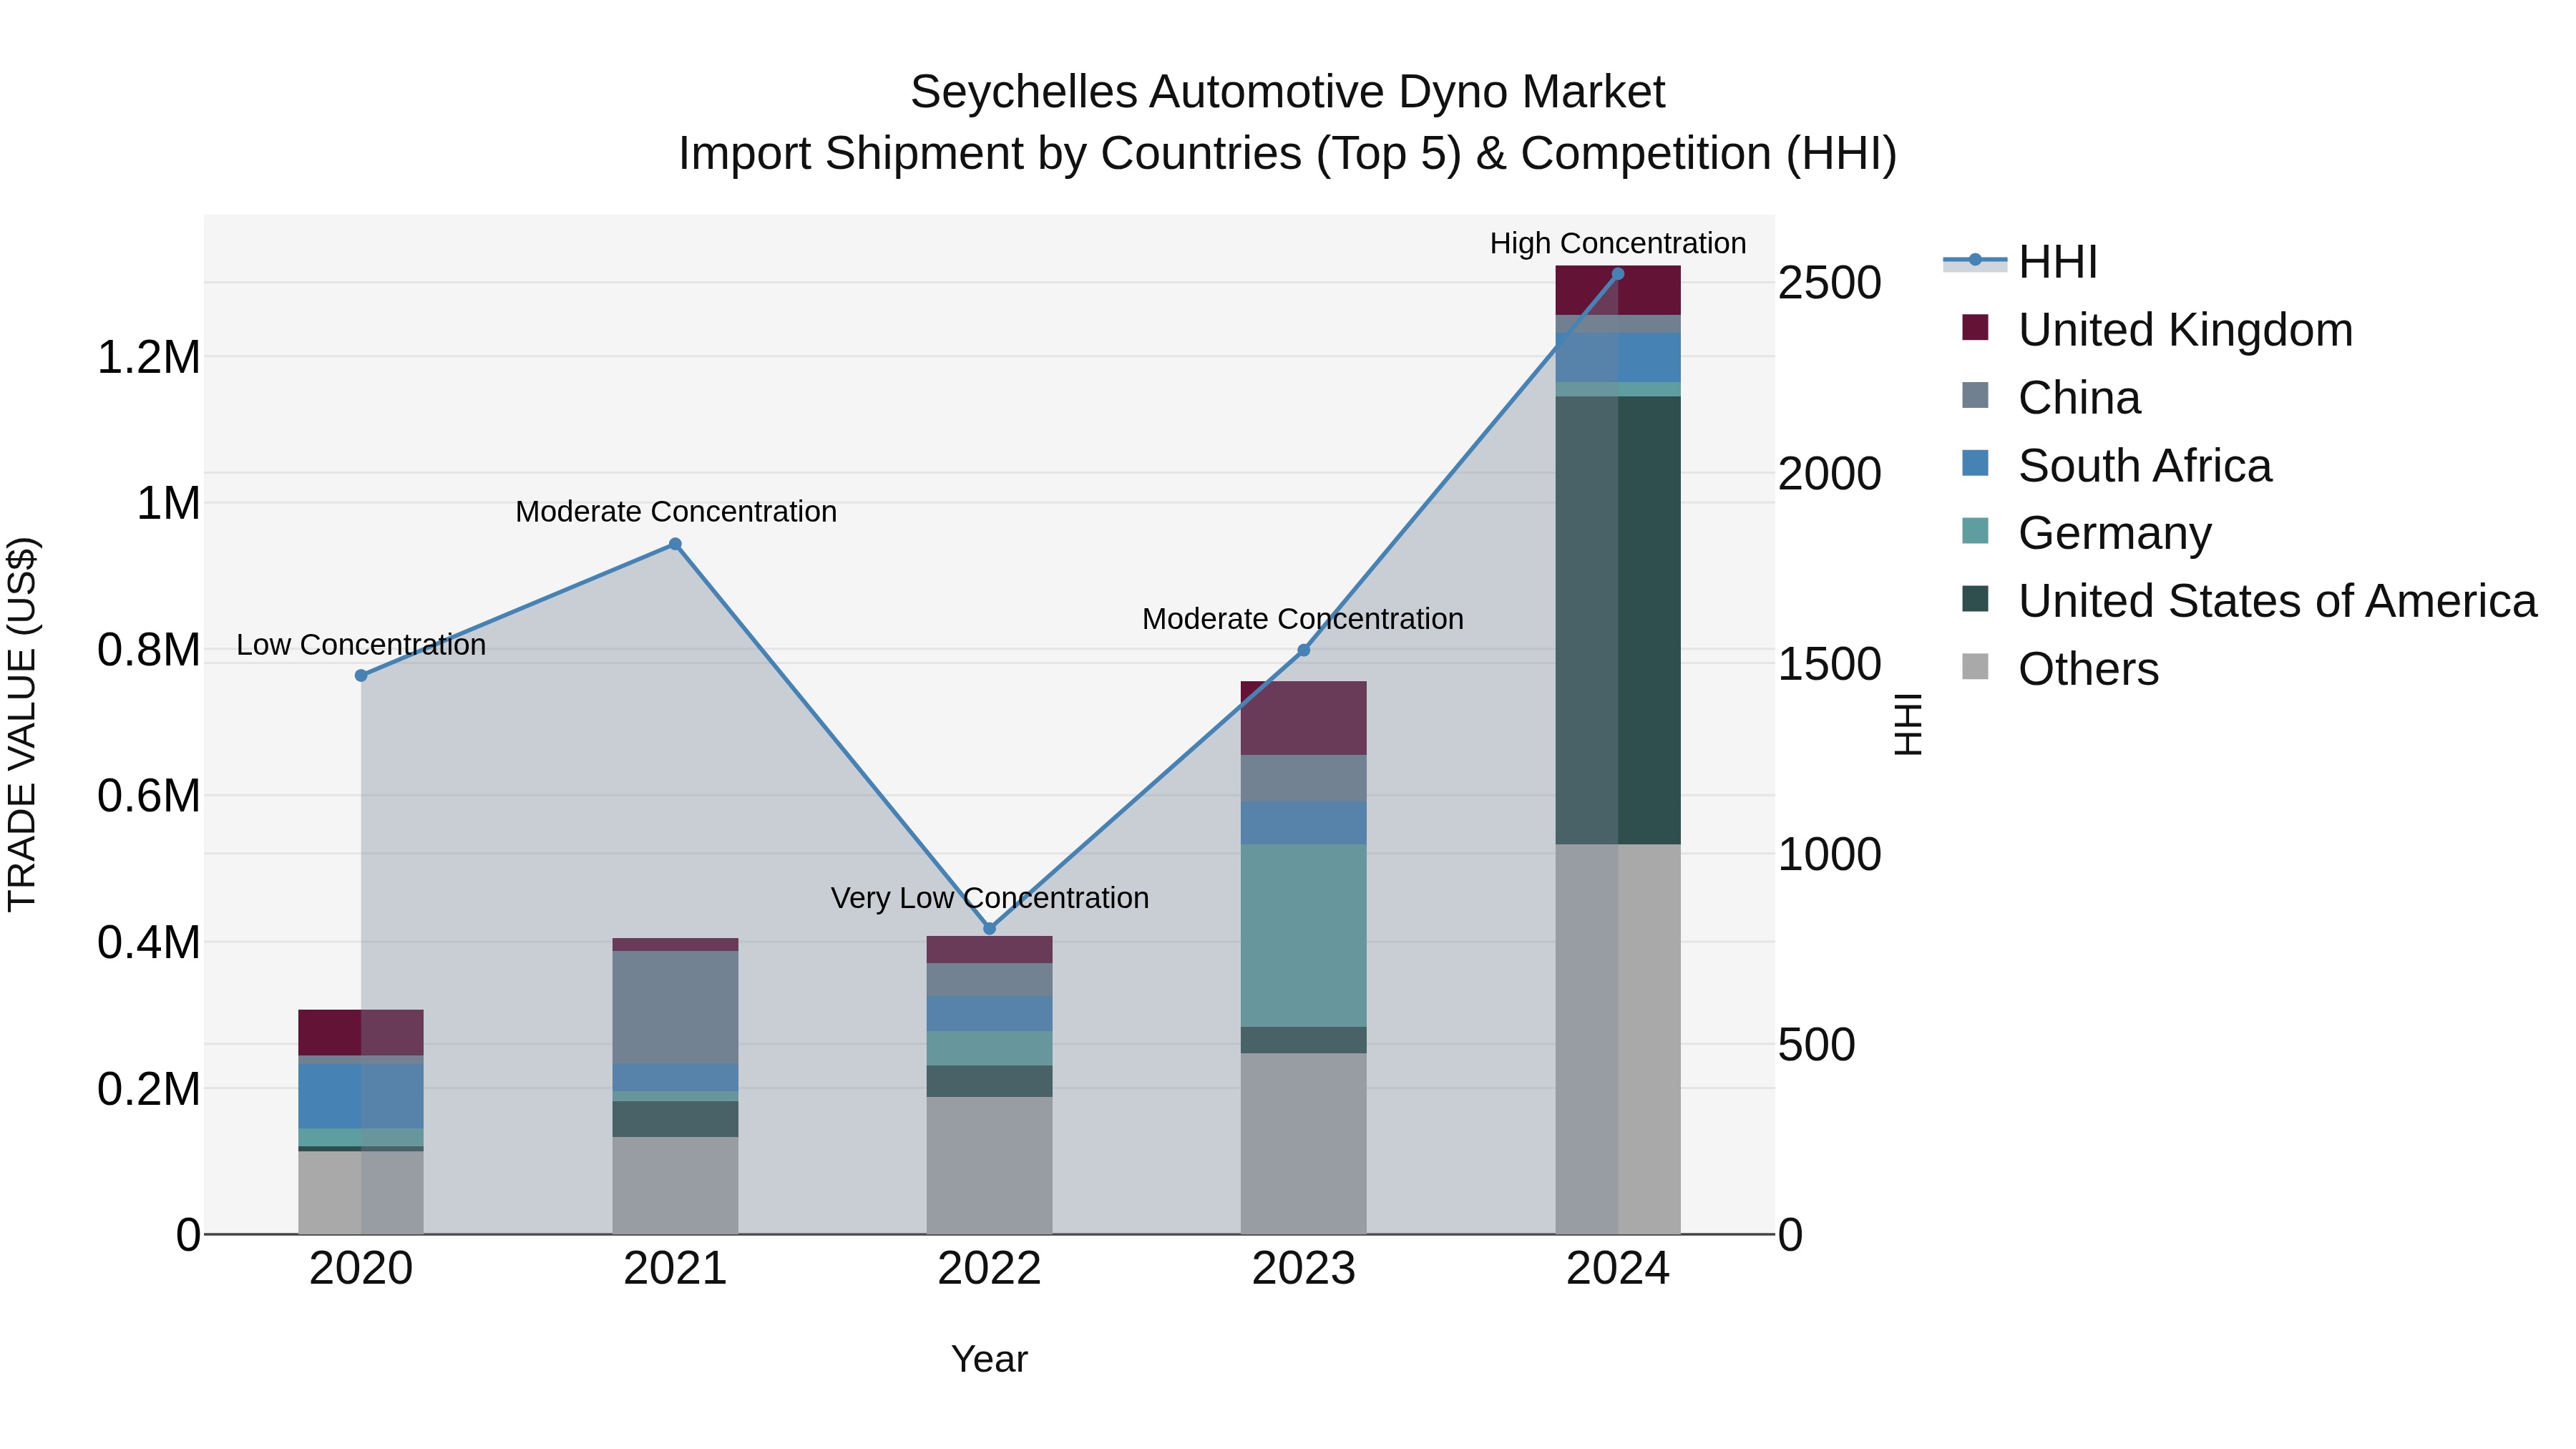
Task: Click the vertical 'HHI' right axis title
Action: pyautogui.click(x=1908, y=724)
